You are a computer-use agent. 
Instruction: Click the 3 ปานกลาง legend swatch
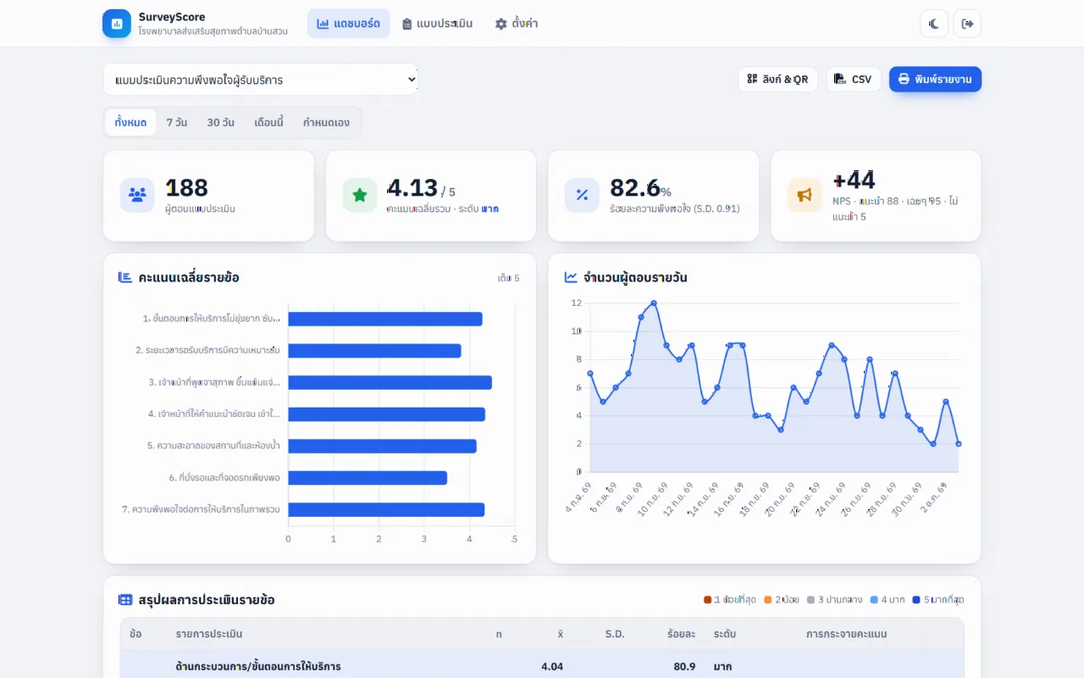pos(811,600)
